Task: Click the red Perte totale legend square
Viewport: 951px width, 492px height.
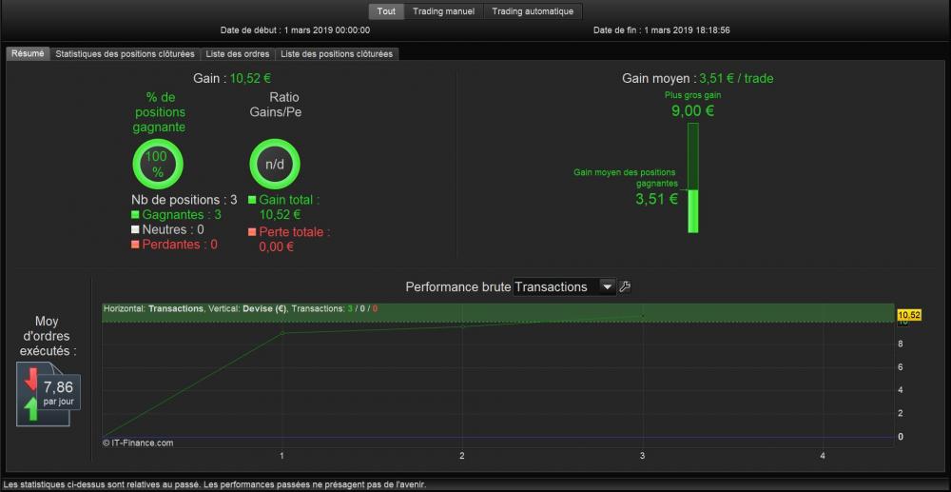Action: pyautogui.click(x=252, y=232)
